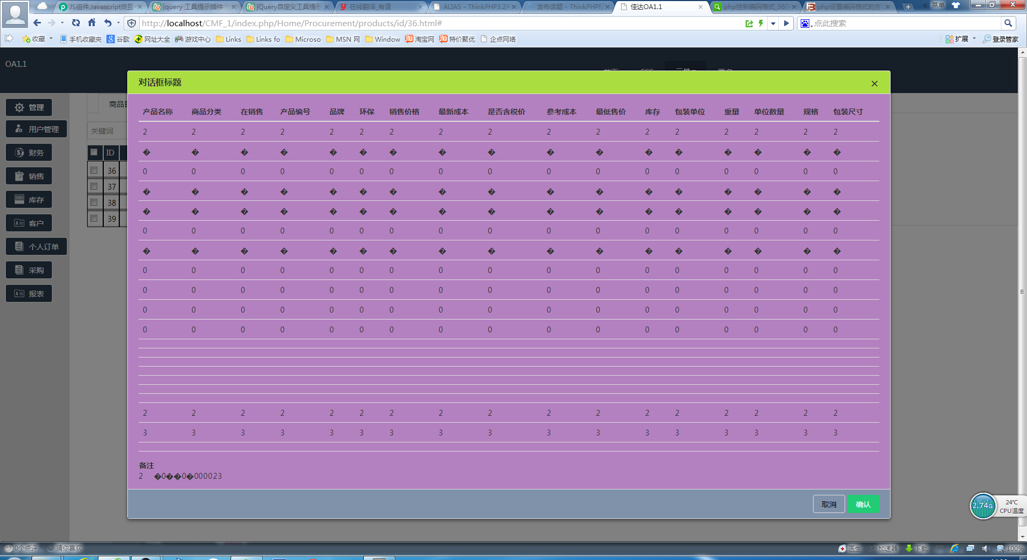Viewport: 1027px width, 560px height.
Task: Open a new browser tab
Action: tap(908, 7)
